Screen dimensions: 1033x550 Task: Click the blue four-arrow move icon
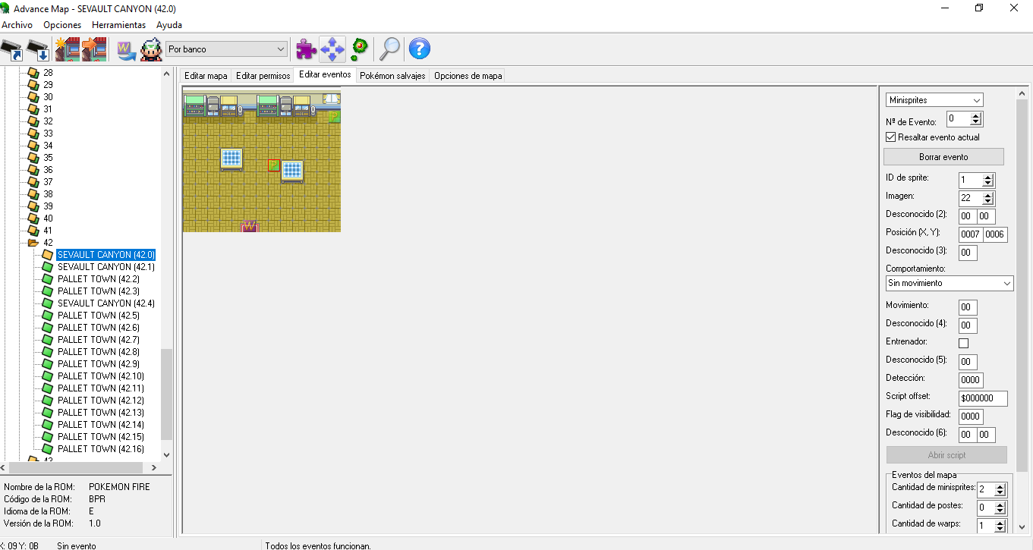[x=332, y=49]
